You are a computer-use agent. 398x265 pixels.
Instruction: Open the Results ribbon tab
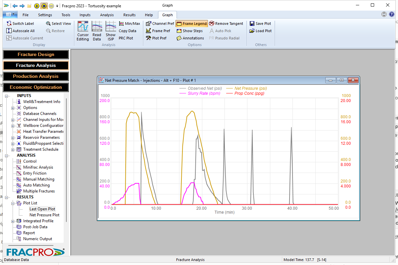129,15
